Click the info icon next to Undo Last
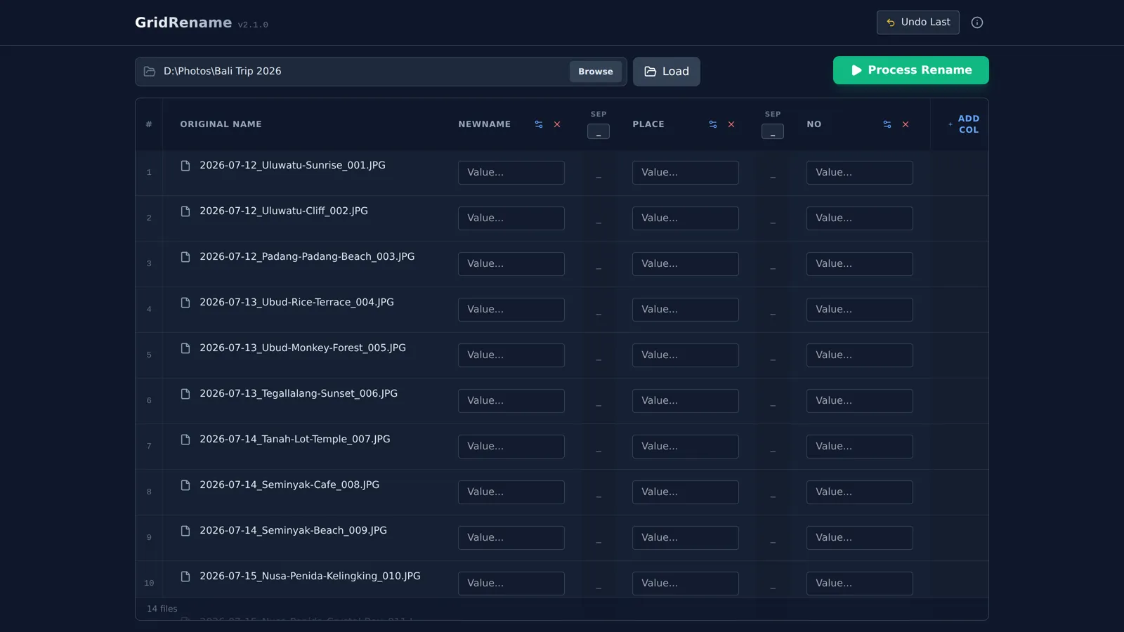Screen dimensions: 1124x632 point(977,22)
